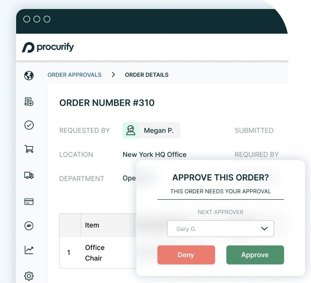Screen dimensions: 311x283
Task: Open the AP accounts payable icon
Action: 29,226
